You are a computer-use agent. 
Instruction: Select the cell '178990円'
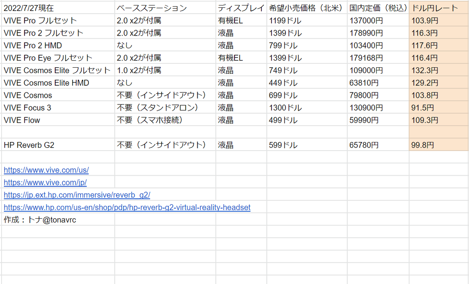coord(378,33)
